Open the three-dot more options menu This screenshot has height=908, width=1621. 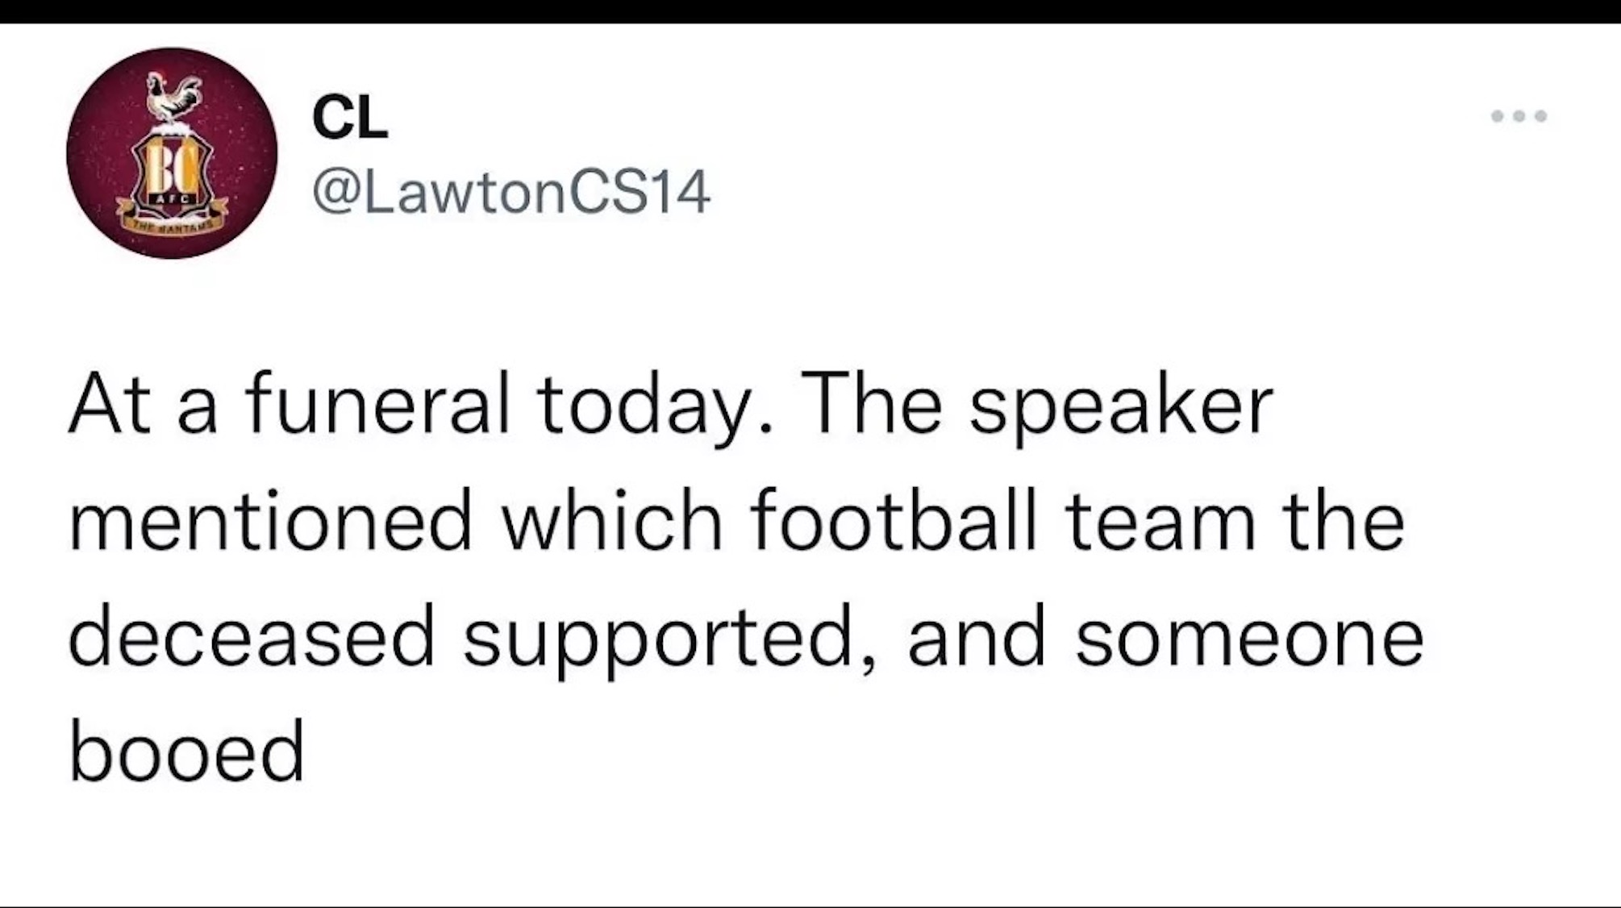pyautogui.click(x=1519, y=116)
